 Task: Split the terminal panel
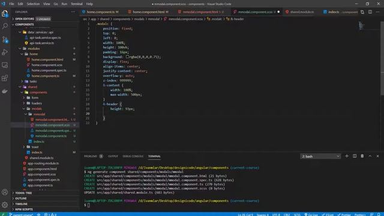click(x=355, y=156)
